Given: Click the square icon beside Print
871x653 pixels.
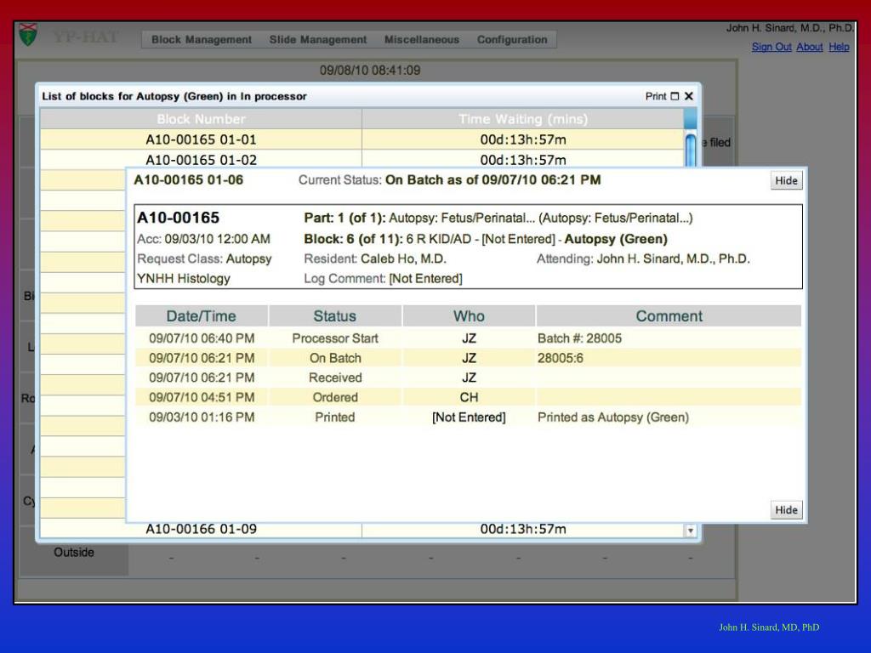Looking at the screenshot, I should (675, 96).
